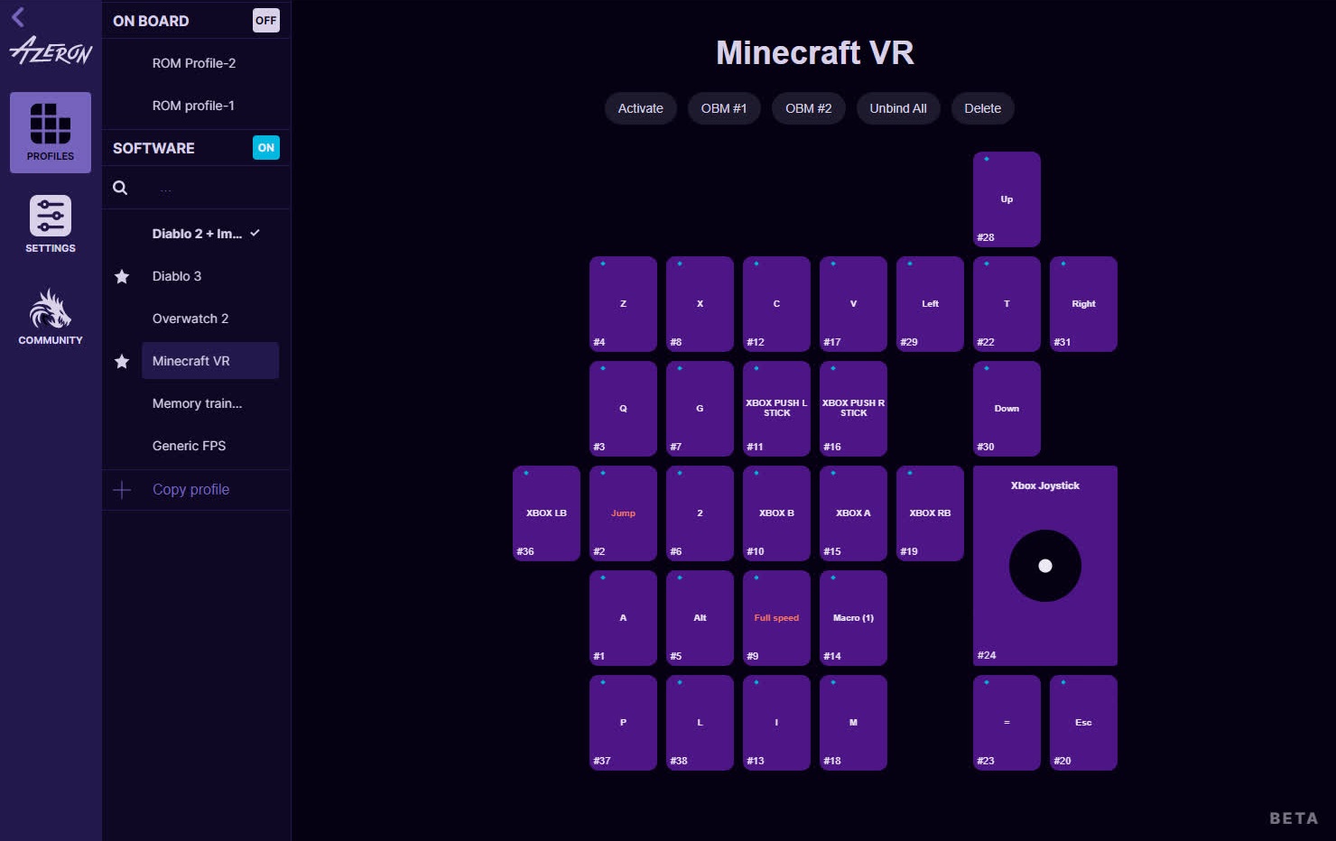Image resolution: width=1336 pixels, height=841 pixels.
Task: Toggle the favorite star for Minecraft VR
Action: pos(122,361)
